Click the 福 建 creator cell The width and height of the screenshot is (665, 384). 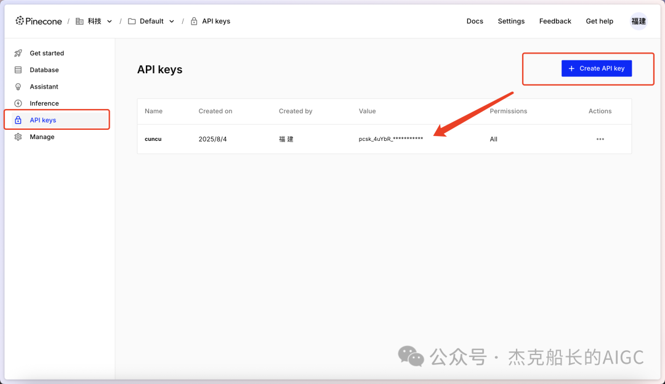click(x=286, y=139)
